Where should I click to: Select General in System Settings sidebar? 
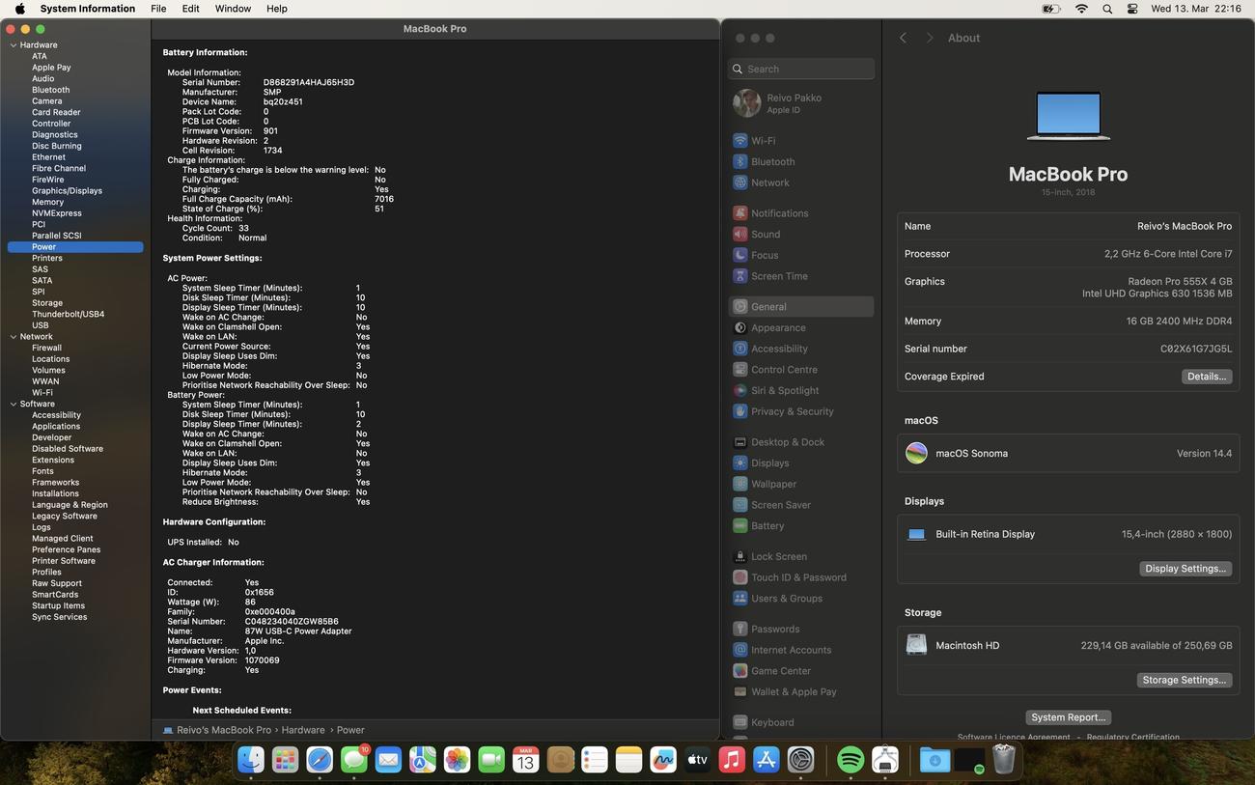coord(800,306)
